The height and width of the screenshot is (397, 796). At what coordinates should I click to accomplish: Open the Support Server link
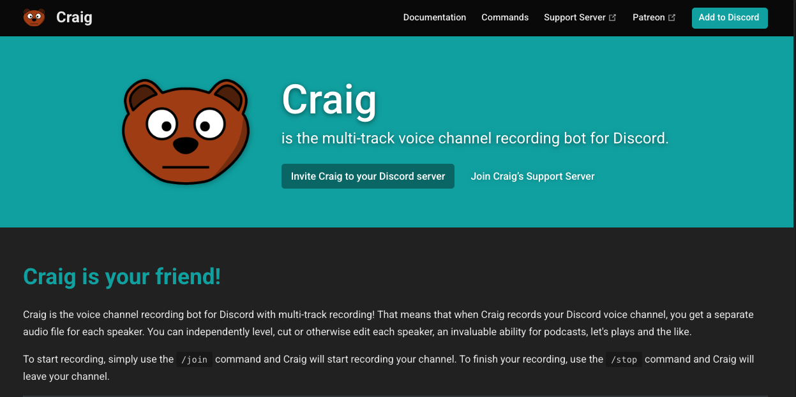(x=574, y=17)
